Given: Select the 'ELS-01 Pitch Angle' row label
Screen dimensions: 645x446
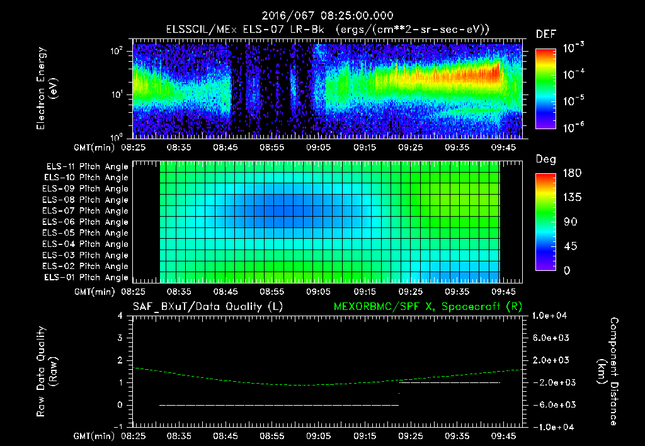Looking at the screenshot, I should click(x=86, y=277).
